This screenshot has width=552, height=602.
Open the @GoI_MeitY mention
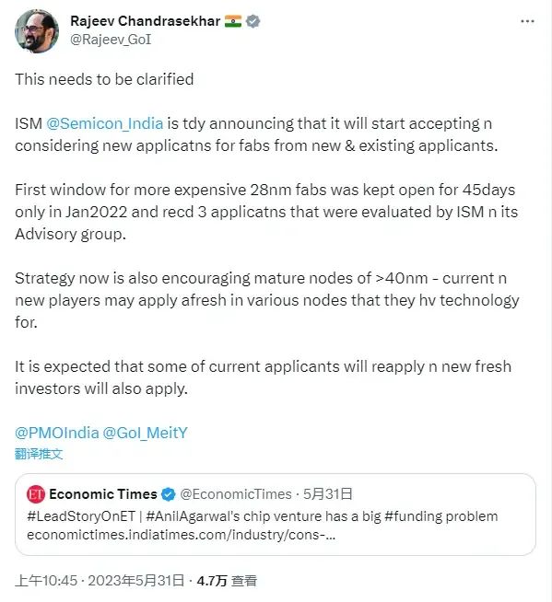pyautogui.click(x=145, y=433)
